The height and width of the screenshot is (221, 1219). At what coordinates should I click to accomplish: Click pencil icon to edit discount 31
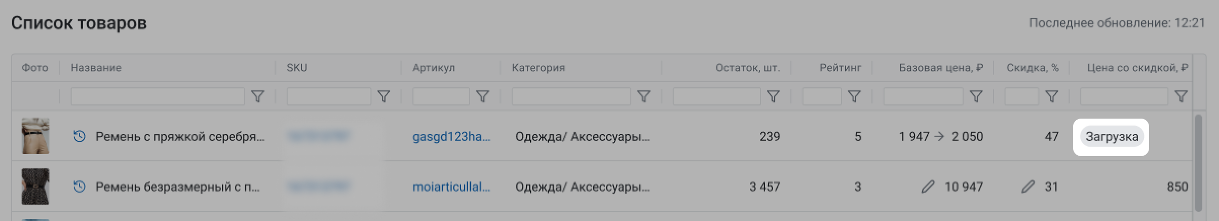[x=1028, y=187]
